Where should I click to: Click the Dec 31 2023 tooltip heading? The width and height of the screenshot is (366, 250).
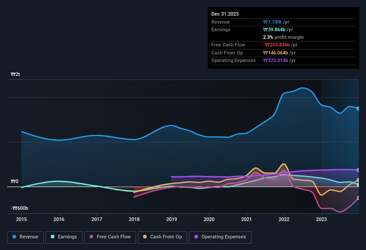(x=225, y=14)
